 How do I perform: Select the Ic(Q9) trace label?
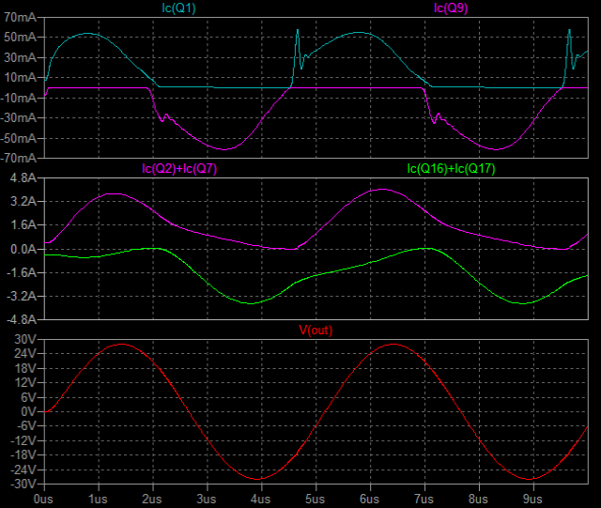click(x=453, y=8)
